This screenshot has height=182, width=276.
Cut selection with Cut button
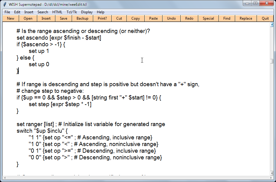[119, 18]
